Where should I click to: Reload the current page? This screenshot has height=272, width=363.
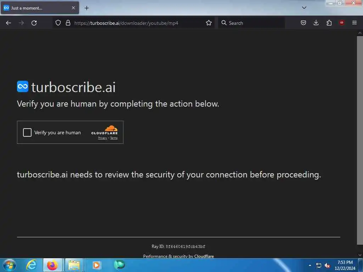click(x=34, y=23)
